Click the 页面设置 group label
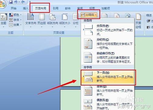This screenshot has height=110, width=153. [59, 33]
